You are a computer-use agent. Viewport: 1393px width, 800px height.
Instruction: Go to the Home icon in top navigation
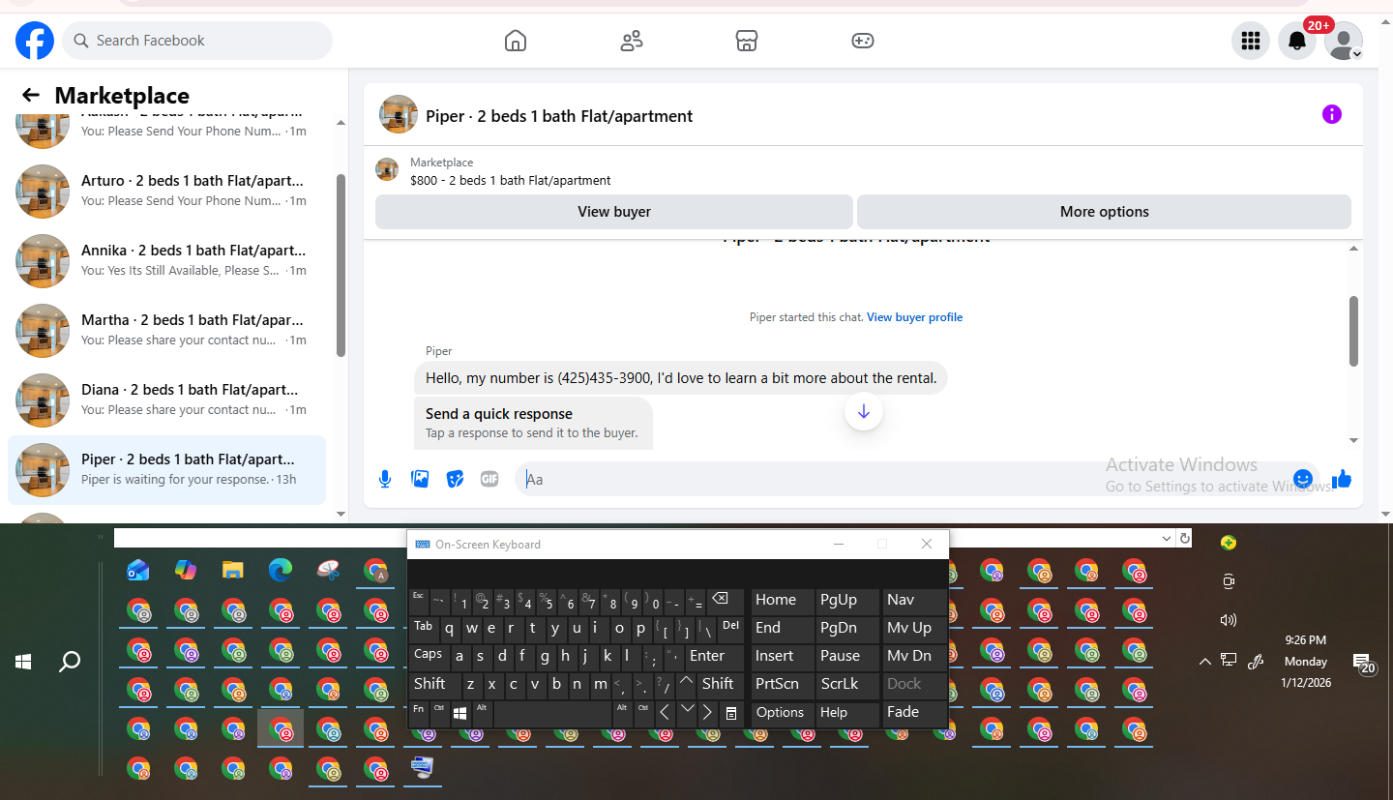coord(516,41)
